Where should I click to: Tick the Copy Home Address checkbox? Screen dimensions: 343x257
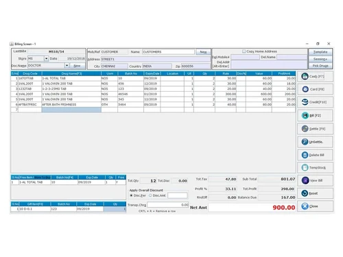(x=244, y=51)
